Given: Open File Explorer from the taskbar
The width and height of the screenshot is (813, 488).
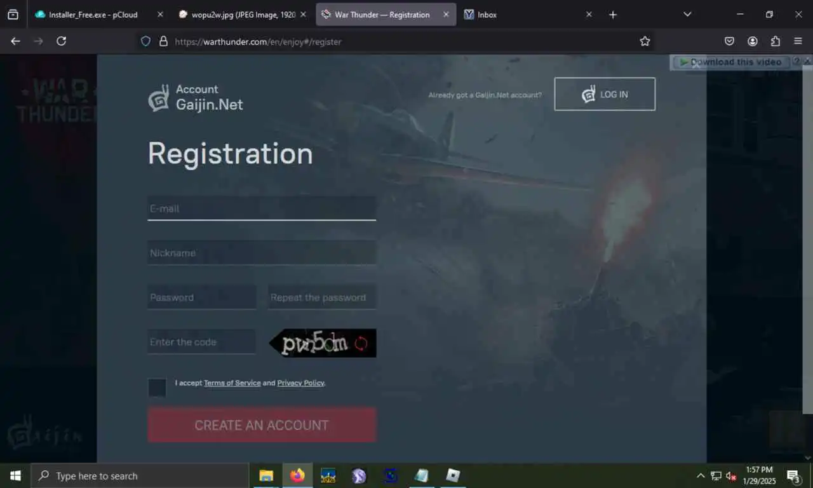Looking at the screenshot, I should click(266, 475).
